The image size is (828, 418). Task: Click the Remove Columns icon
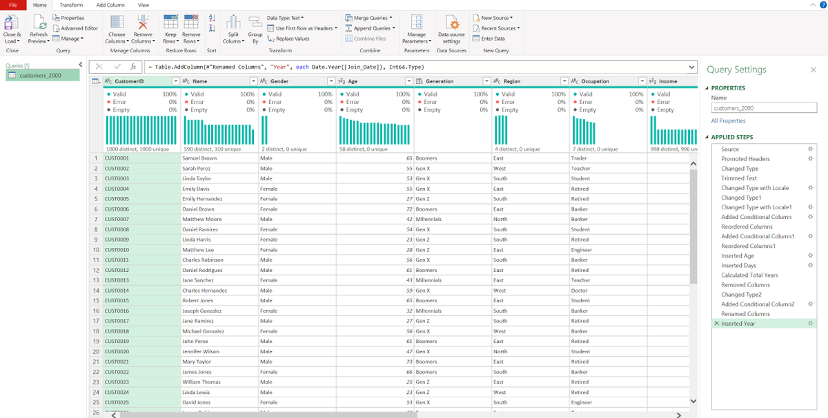point(143,21)
